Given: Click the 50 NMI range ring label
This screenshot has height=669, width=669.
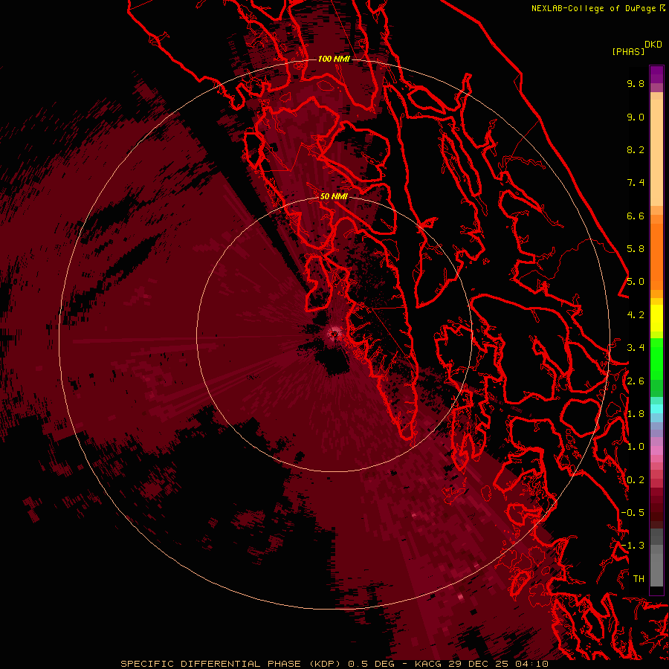Looking at the screenshot, I should pyautogui.click(x=334, y=196).
